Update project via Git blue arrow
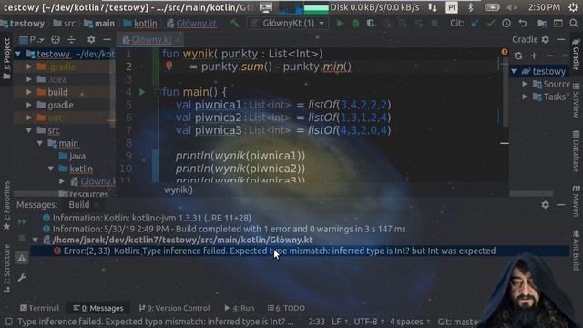Viewport: 583px width, 328px height. pyautogui.click(x=475, y=24)
